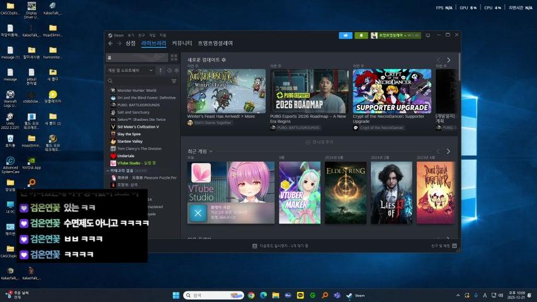Screen dimensions: 537x302
Task: Toggle the recent activity clock sort icon
Action: click(x=169, y=70)
